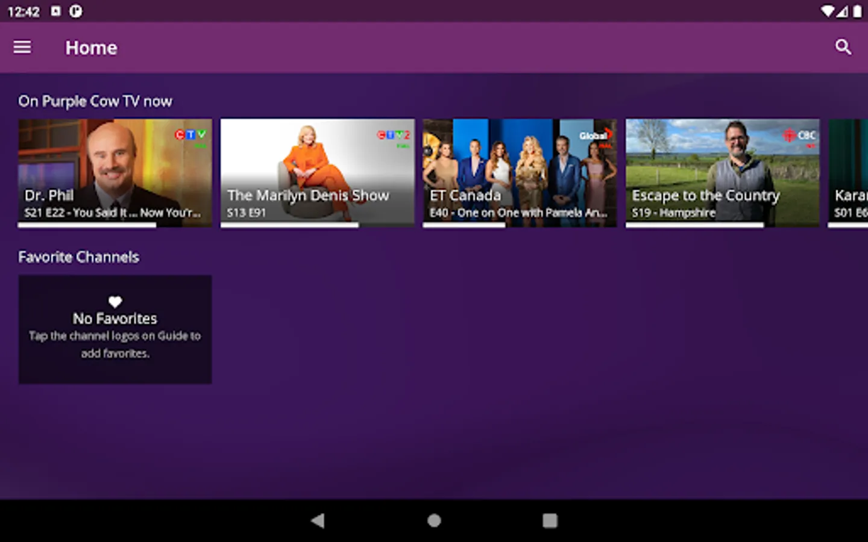Tap the Android recent apps square button
868x542 pixels.
click(x=550, y=520)
